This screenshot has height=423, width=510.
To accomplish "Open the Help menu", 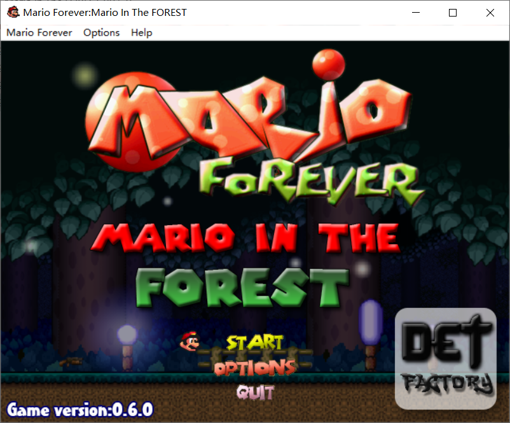I will pyautogui.click(x=141, y=32).
